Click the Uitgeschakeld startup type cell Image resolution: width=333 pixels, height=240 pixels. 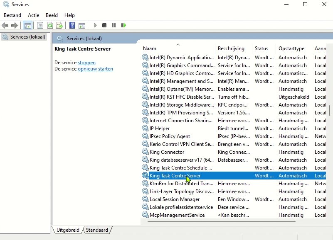click(294, 97)
